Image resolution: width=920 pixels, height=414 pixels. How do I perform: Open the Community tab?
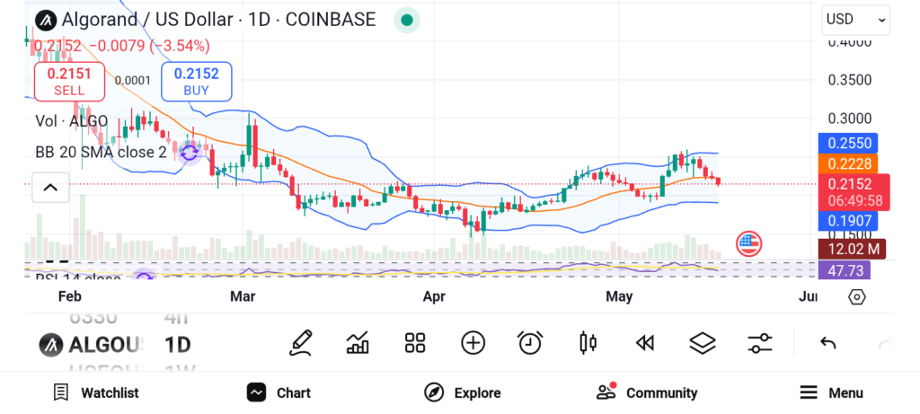(x=647, y=392)
